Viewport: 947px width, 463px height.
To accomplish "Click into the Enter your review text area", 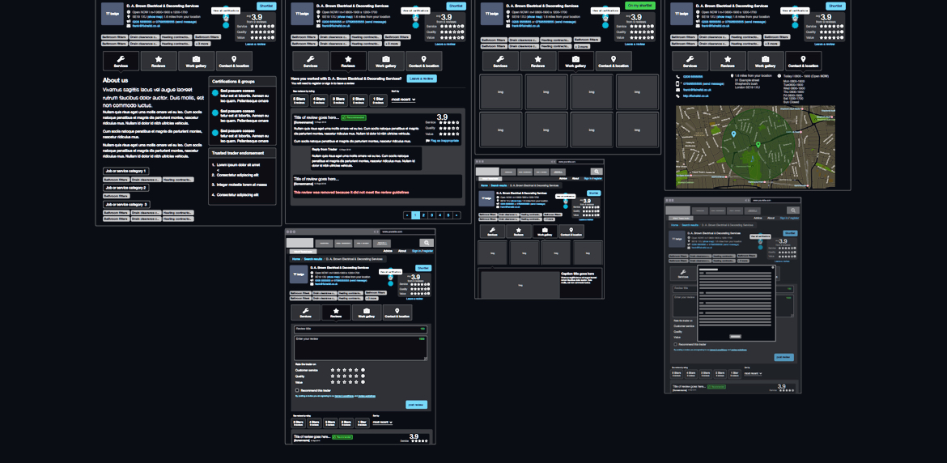I will click(x=360, y=348).
